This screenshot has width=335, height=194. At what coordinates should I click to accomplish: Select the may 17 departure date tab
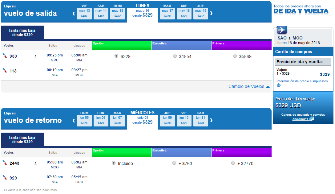coord(167,13)
